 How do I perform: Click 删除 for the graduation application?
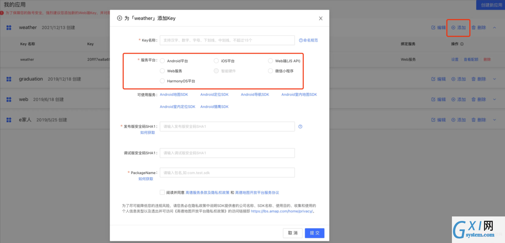tap(479, 79)
